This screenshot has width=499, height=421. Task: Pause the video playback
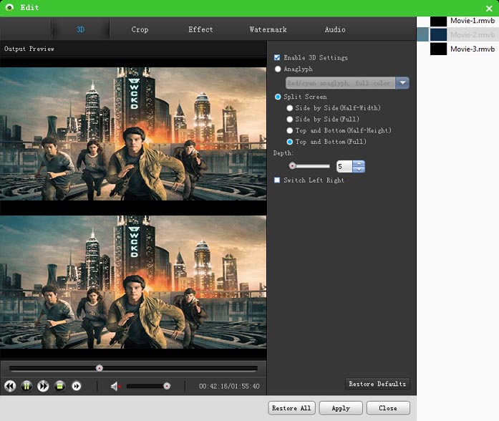click(26, 386)
